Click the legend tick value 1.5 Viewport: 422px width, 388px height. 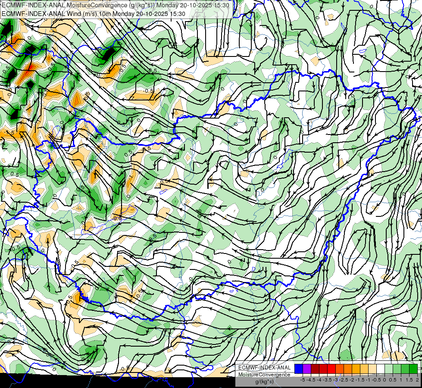409,380
